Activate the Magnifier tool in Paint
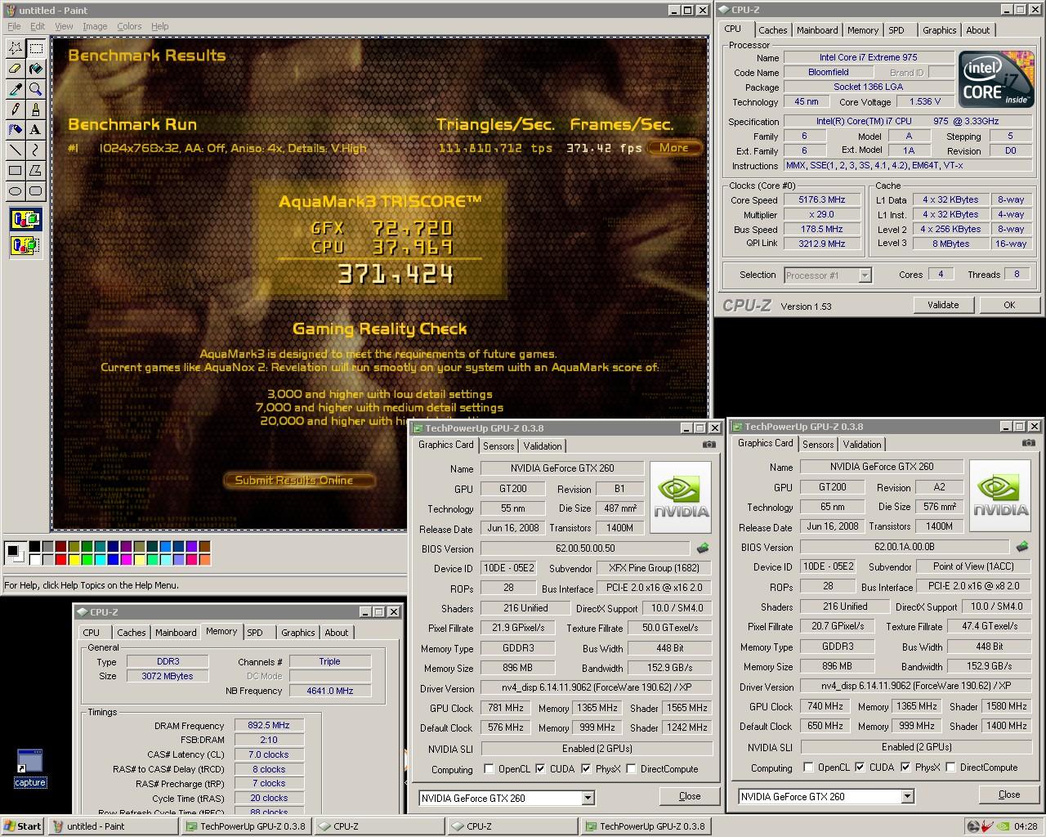The height and width of the screenshot is (837, 1046). 36,89
